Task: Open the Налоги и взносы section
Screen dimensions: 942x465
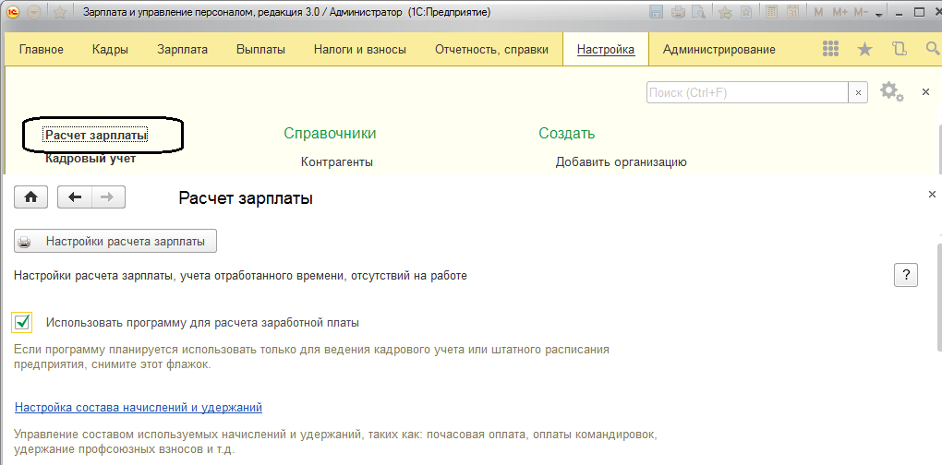Action: tap(360, 50)
